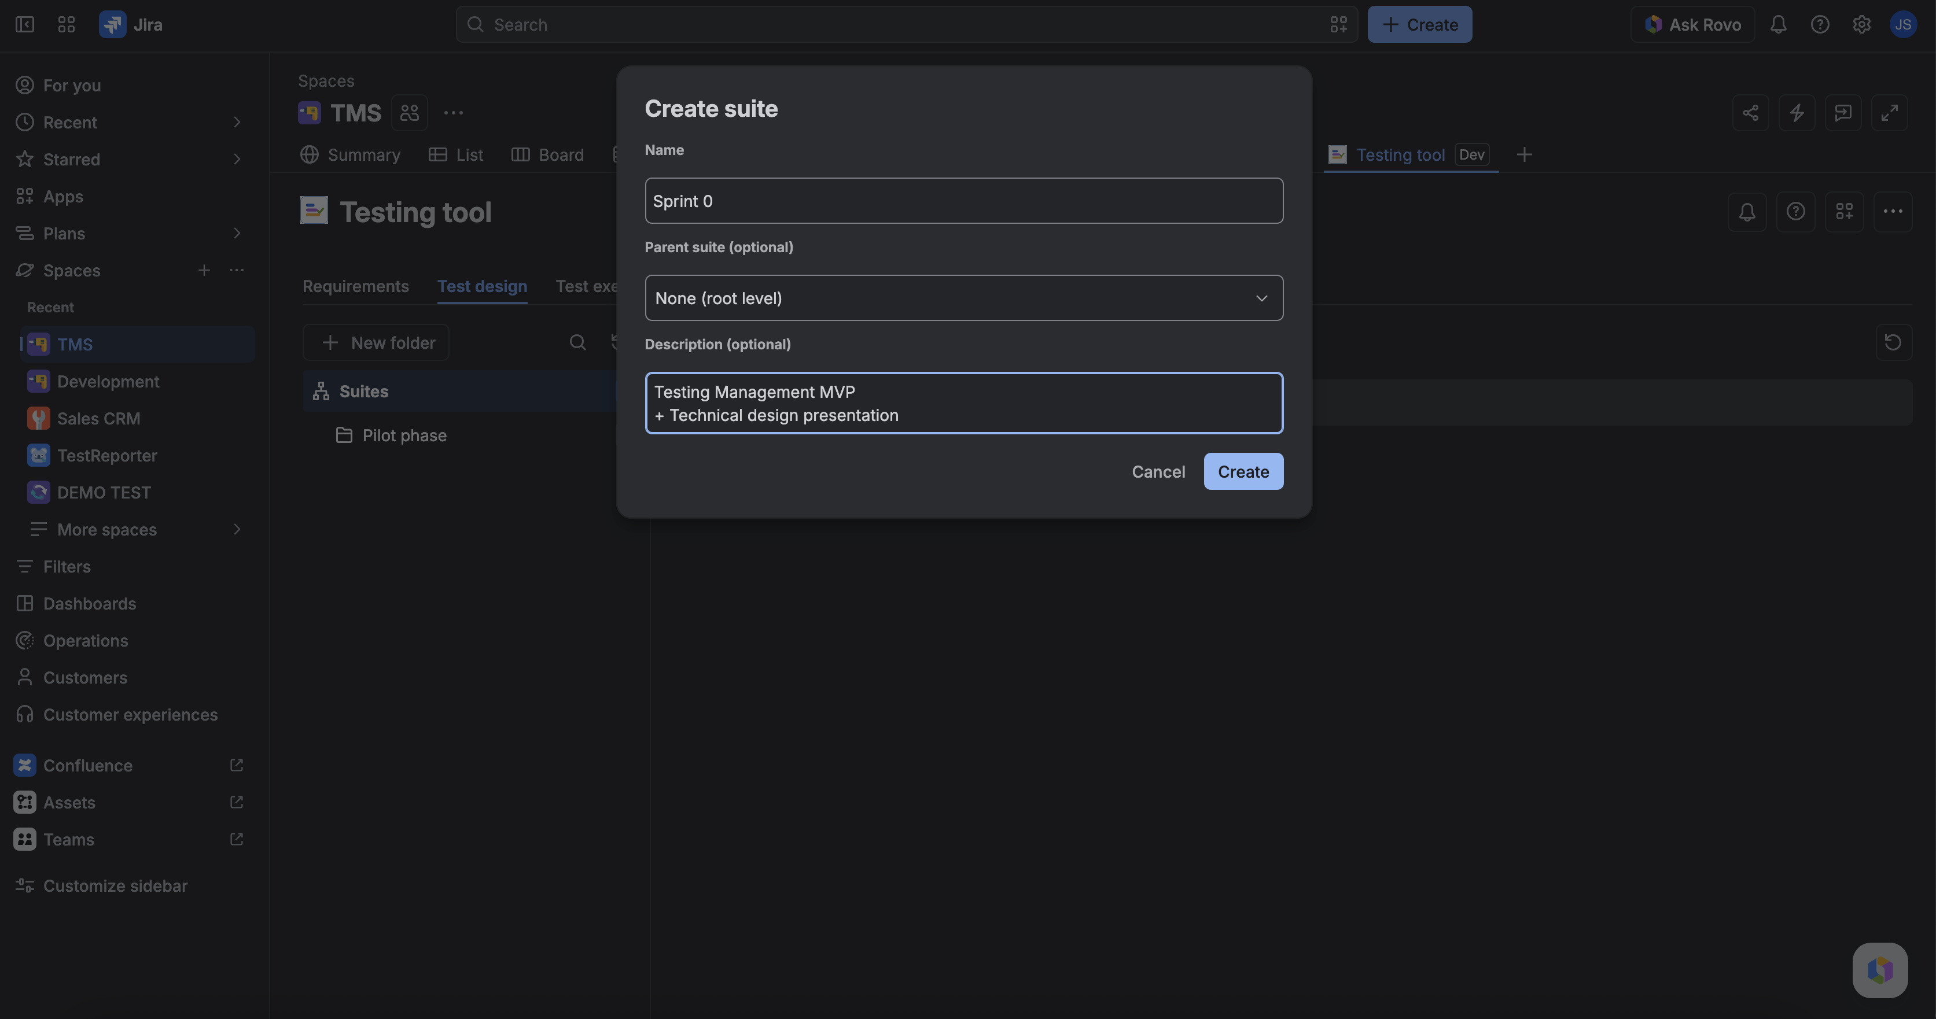The width and height of the screenshot is (1936, 1019).
Task: Open the Requirements tab
Action: tap(355, 286)
